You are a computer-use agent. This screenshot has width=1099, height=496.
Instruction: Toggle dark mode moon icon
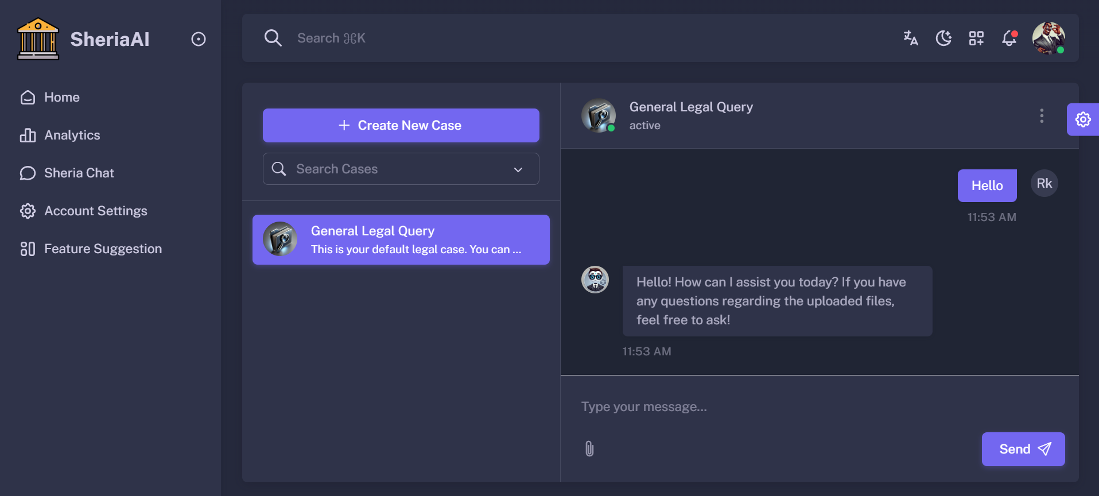pyautogui.click(x=943, y=38)
